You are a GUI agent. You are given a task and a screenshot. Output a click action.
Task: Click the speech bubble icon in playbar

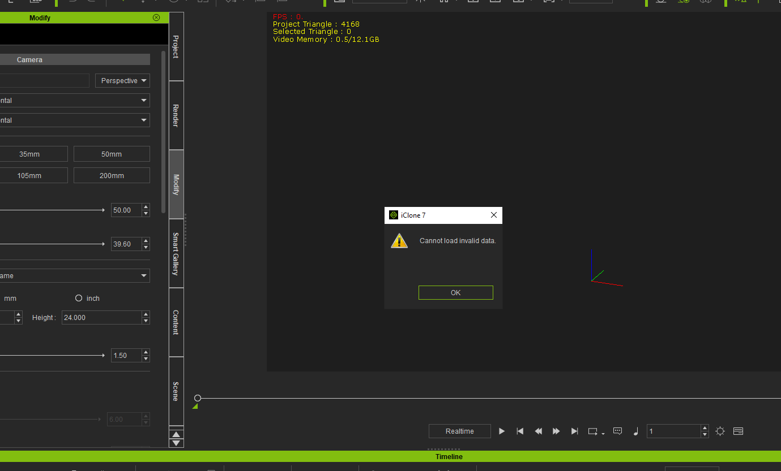point(618,431)
